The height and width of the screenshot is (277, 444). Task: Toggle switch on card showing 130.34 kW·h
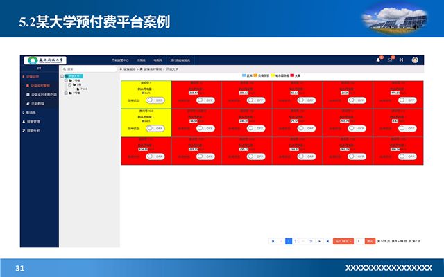[407, 157]
